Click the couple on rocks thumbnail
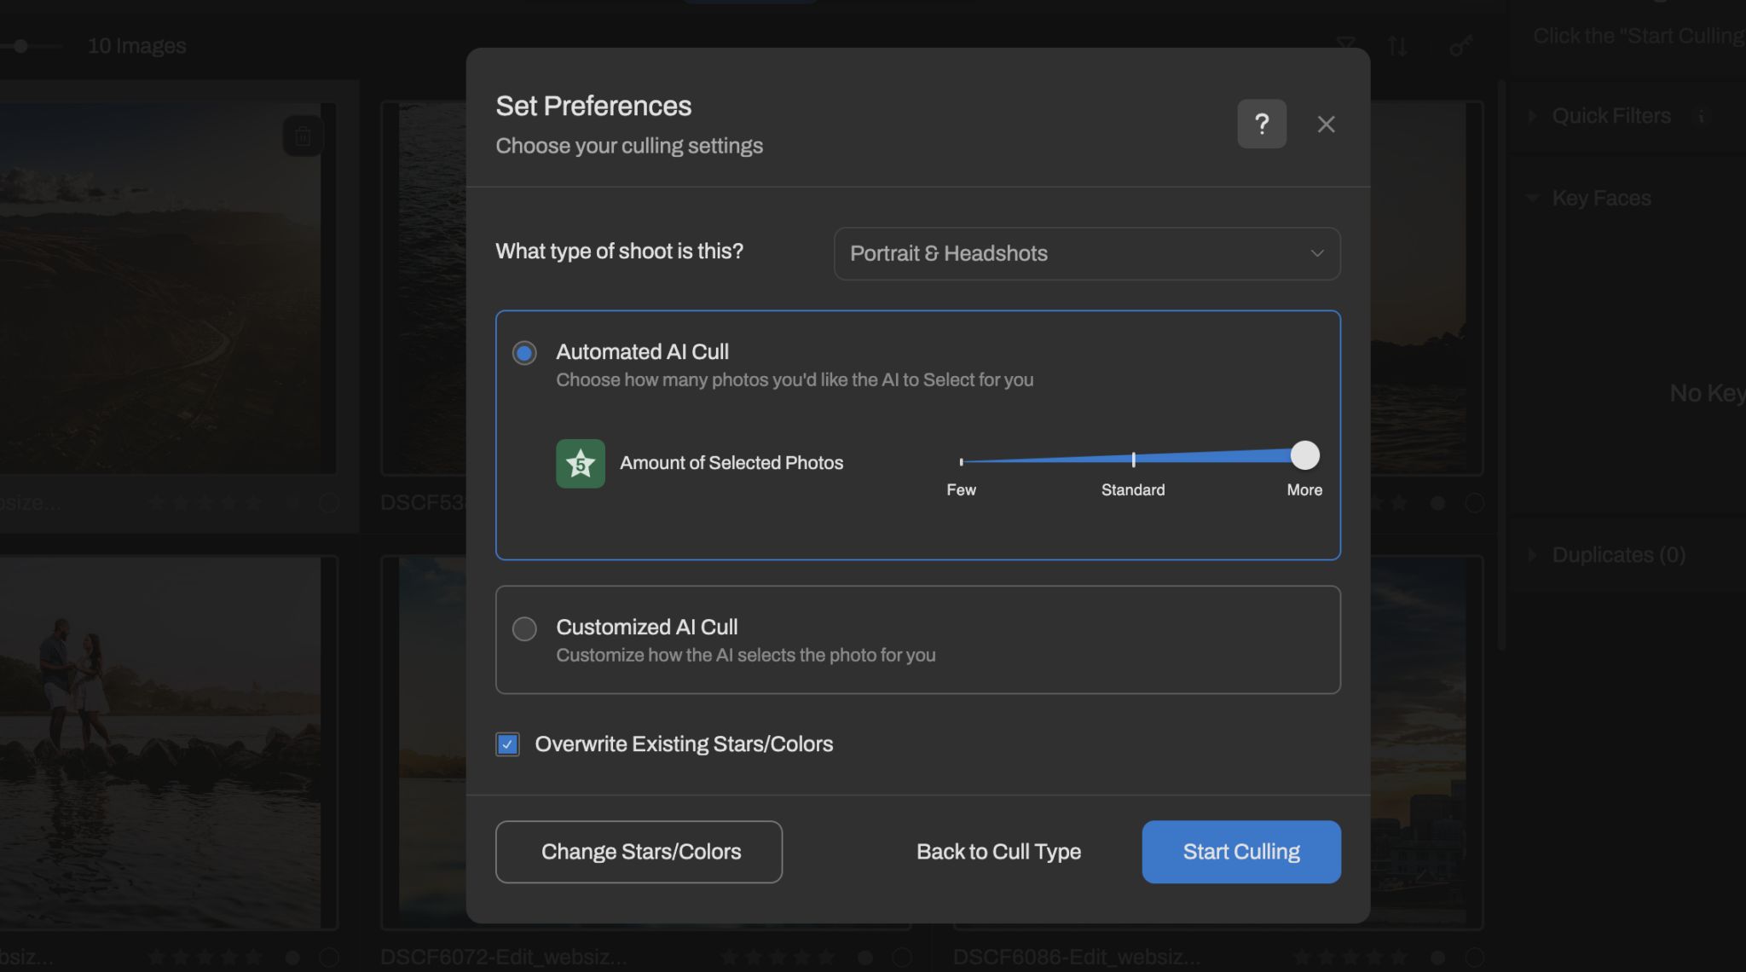 (x=162, y=742)
